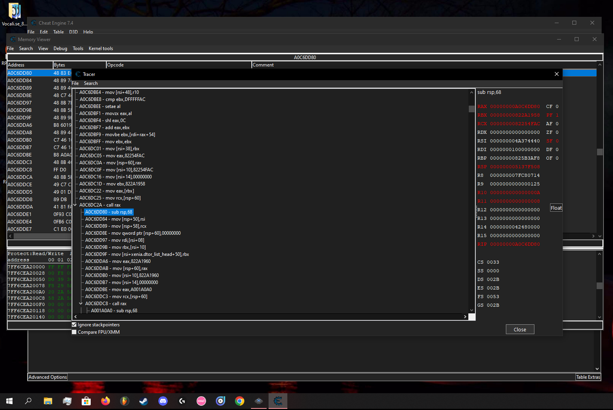Open Debug menu in Memory Viewer
The height and width of the screenshot is (410, 613).
(60, 49)
